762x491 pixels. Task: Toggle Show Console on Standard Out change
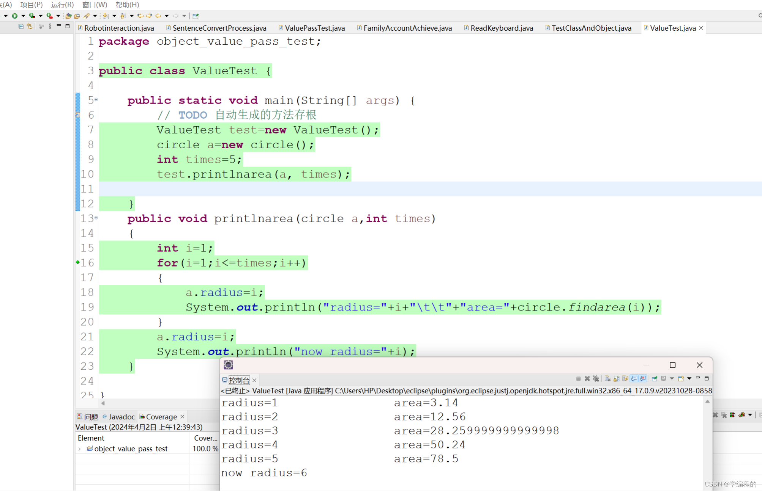click(x=634, y=378)
